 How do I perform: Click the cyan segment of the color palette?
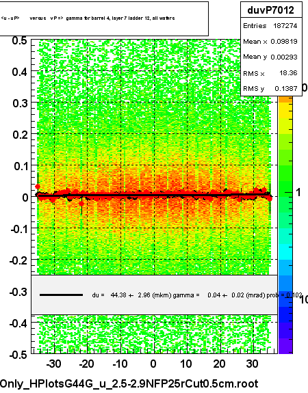tap(285, 252)
